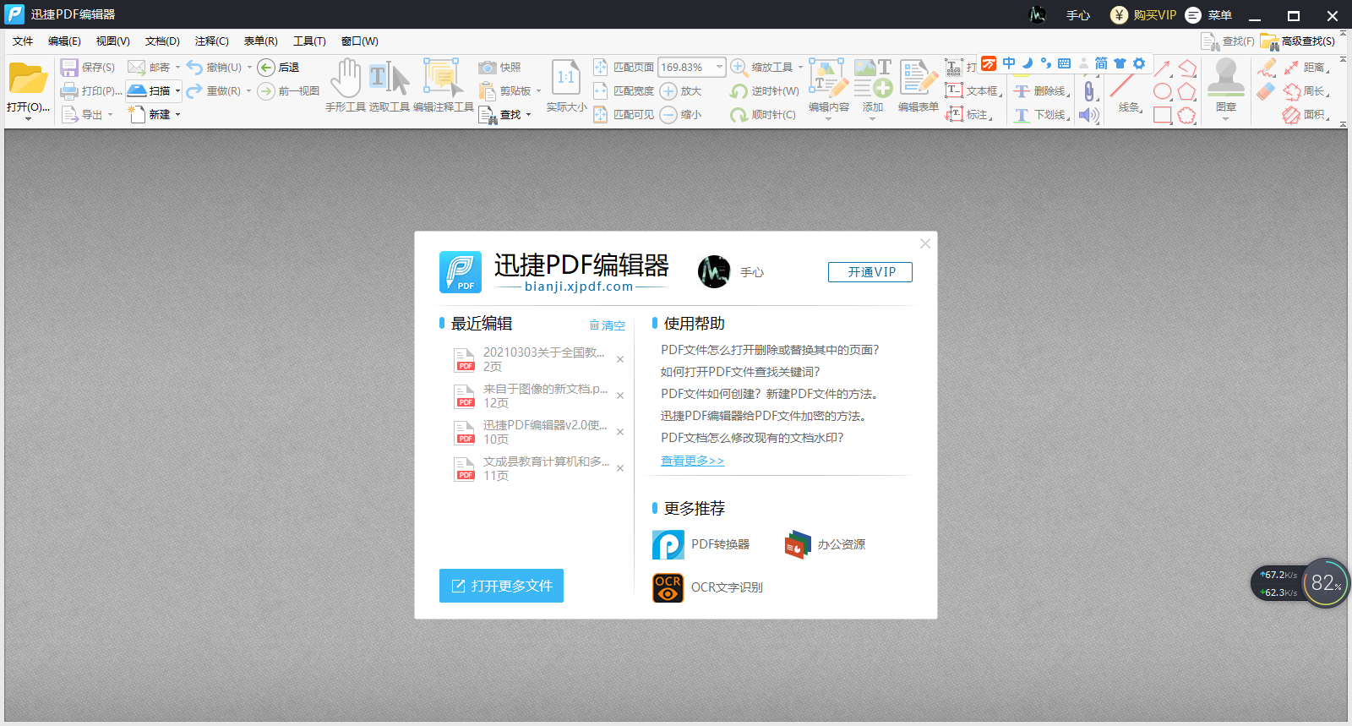This screenshot has height=726, width=1352.
Task: Open the 注释(C) menu
Action: pos(211,41)
